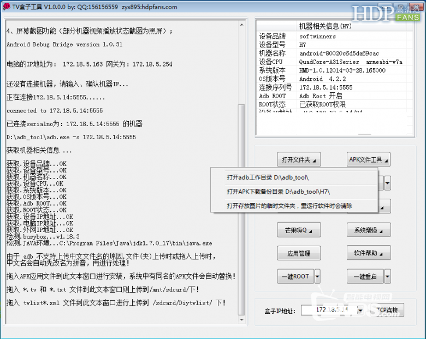Select the 设备品牌 softwinners row
Image resolution: width=426 pixels, height=339 pixels.
point(335,36)
